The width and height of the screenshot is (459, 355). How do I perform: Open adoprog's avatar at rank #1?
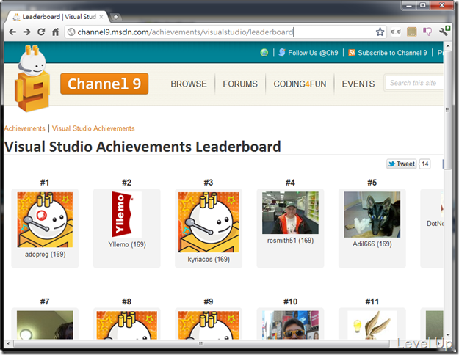(45, 219)
